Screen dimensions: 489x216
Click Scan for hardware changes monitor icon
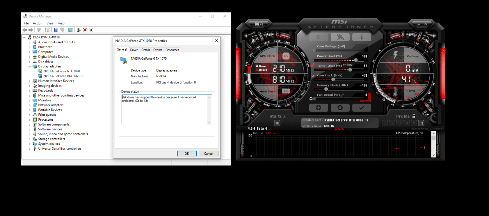click(x=70, y=30)
